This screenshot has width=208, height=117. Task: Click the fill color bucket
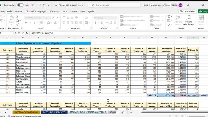pyautogui.click(x=49, y=23)
